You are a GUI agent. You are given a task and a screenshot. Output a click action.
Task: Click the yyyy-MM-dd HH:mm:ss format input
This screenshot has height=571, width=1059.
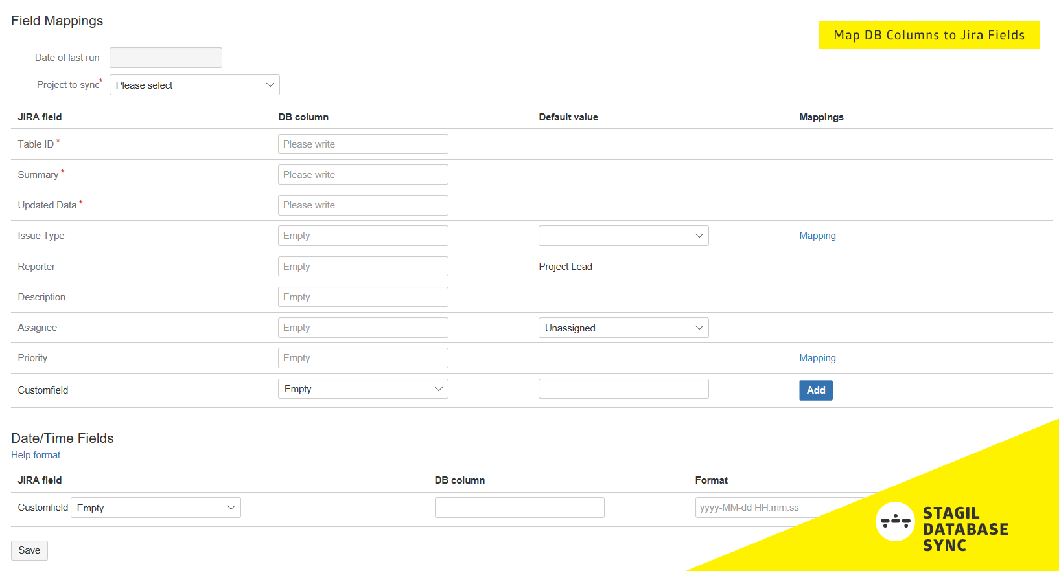pyautogui.click(x=780, y=508)
